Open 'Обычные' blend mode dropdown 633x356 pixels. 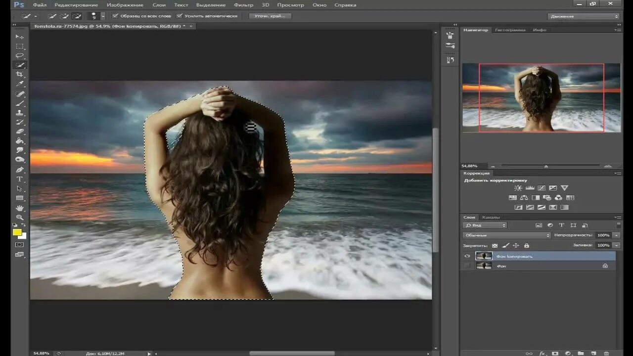click(507, 235)
